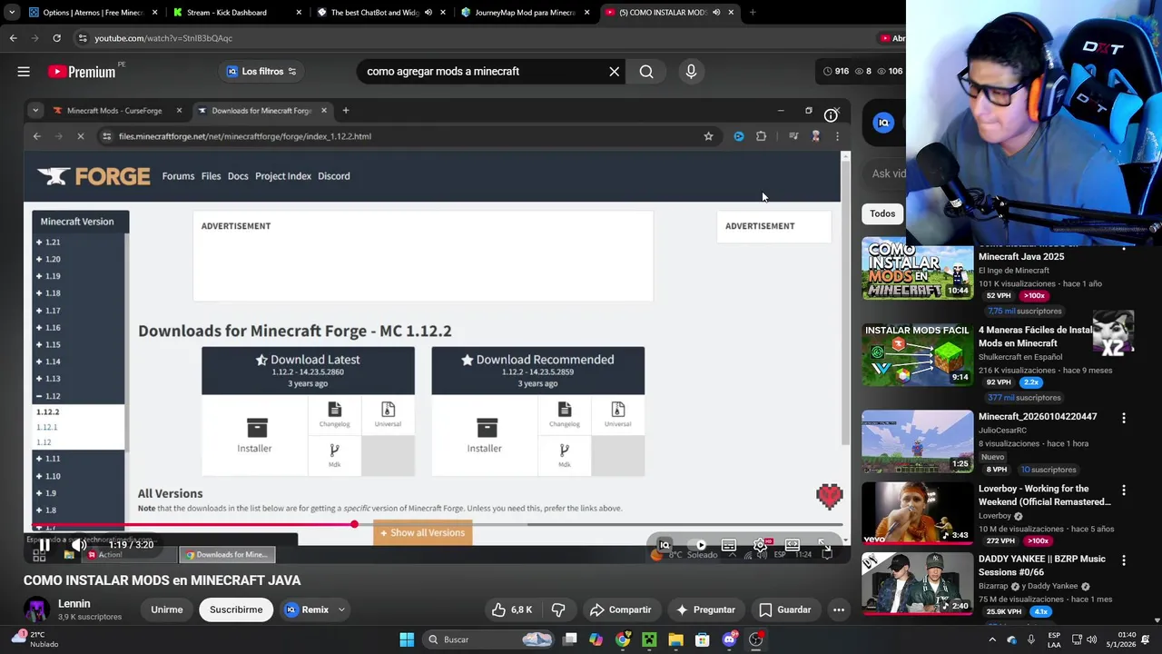Open Task View from the taskbar
This screenshot has width=1162, height=654.
[569, 639]
